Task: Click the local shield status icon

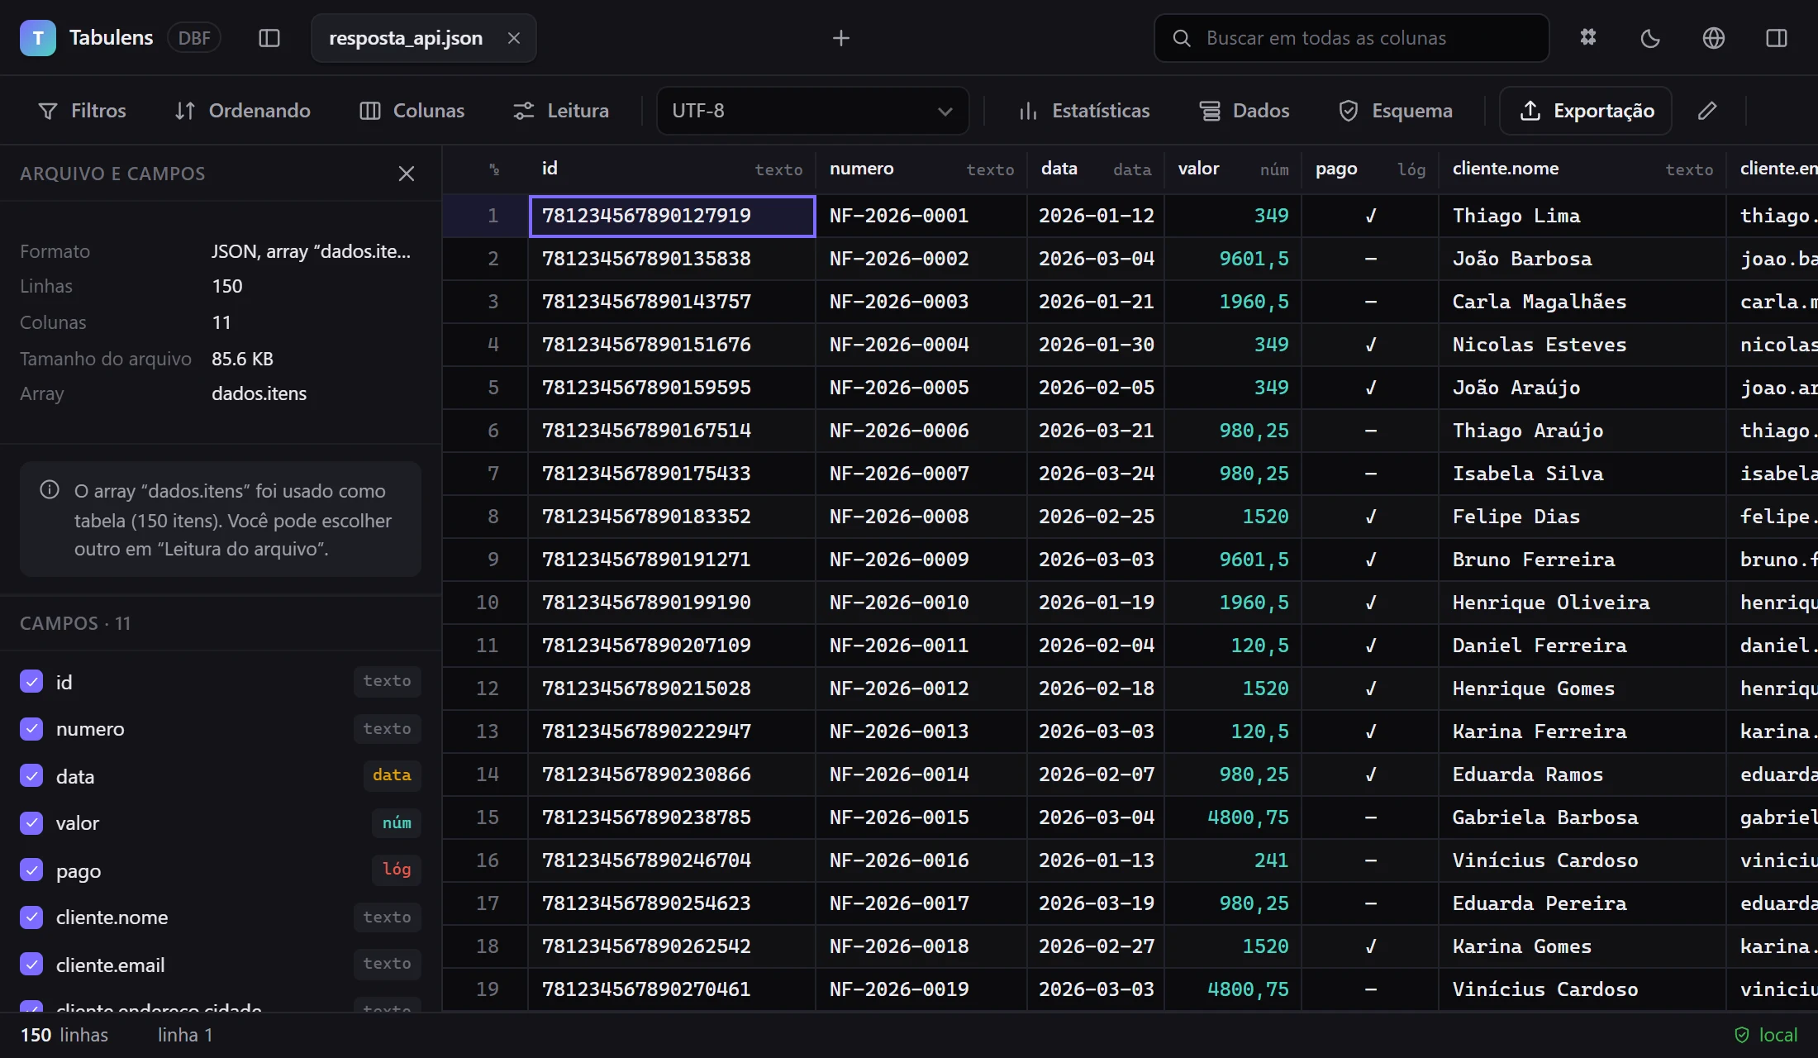Action: [x=1742, y=1035]
